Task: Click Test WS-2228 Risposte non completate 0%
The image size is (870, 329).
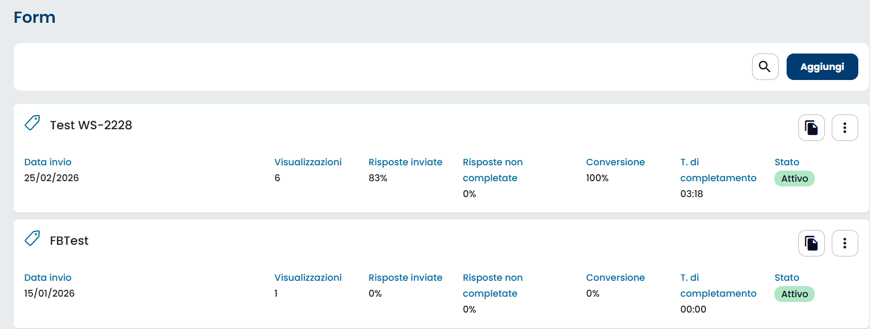Action: (470, 194)
